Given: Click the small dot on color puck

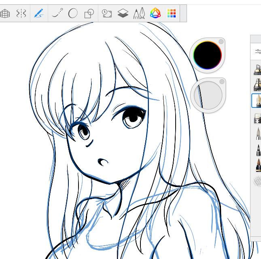Looking at the screenshot, I should tap(221, 42).
